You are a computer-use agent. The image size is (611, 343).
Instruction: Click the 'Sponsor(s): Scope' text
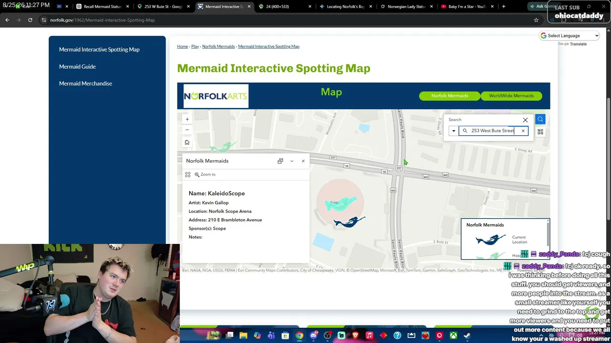pyautogui.click(x=207, y=229)
